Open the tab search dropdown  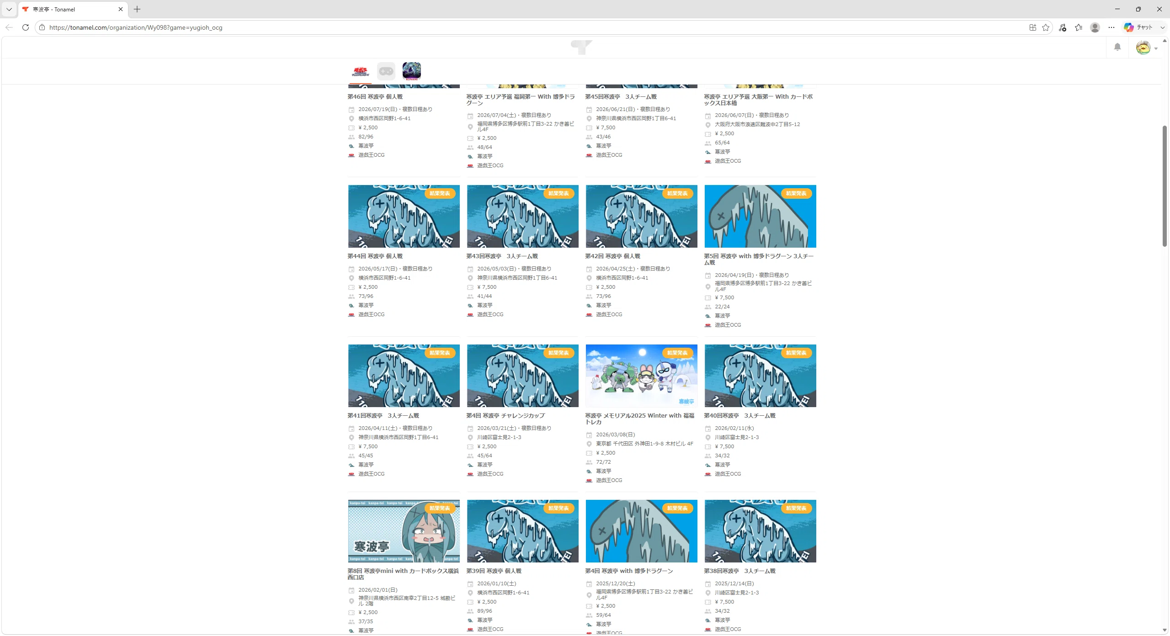pos(9,9)
